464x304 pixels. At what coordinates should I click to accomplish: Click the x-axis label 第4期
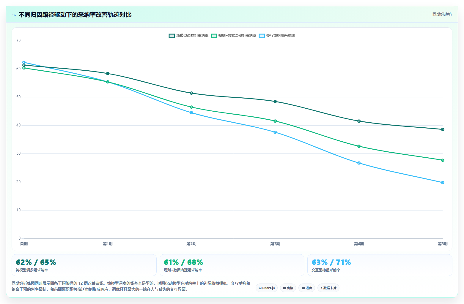[359, 244]
